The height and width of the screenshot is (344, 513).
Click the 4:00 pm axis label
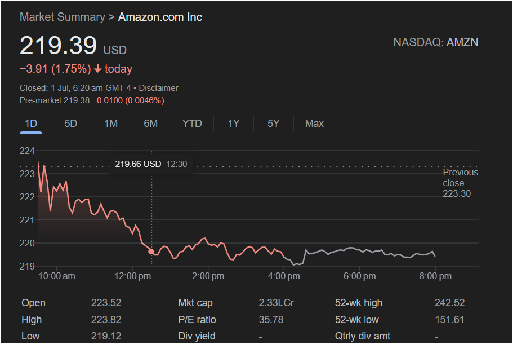284,276
